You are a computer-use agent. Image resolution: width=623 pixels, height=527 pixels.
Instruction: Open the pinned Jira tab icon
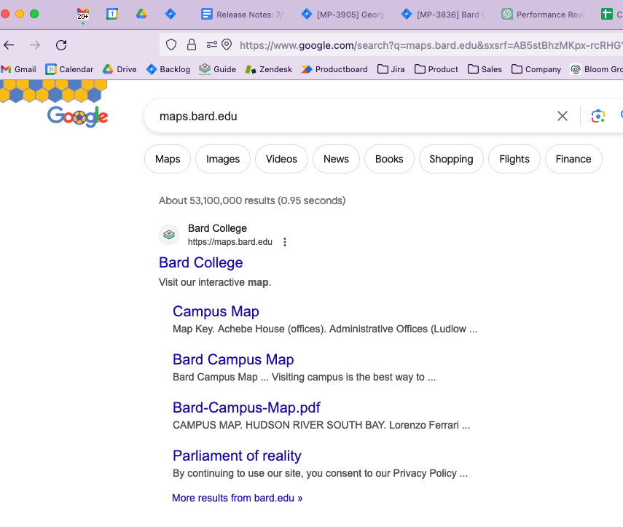[x=171, y=15]
